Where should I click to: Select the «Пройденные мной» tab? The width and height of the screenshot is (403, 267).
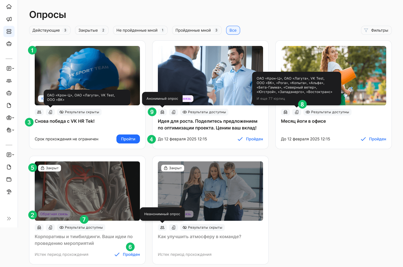196,30
